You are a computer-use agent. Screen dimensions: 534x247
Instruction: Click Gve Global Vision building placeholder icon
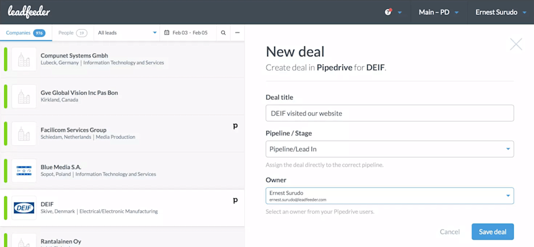tap(24, 97)
